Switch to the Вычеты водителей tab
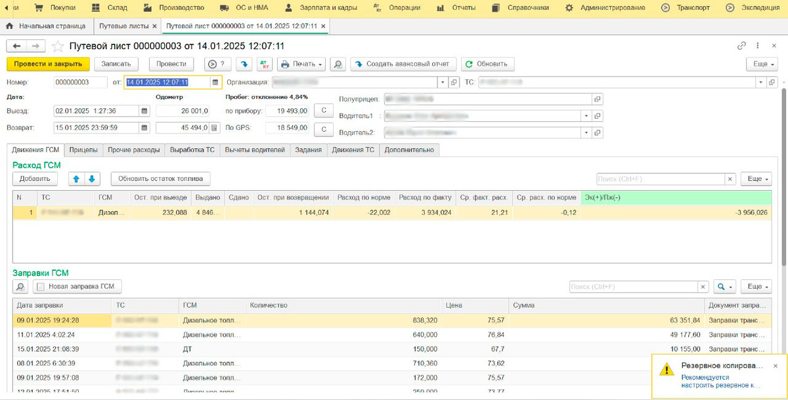The height and width of the screenshot is (400, 788). point(255,150)
